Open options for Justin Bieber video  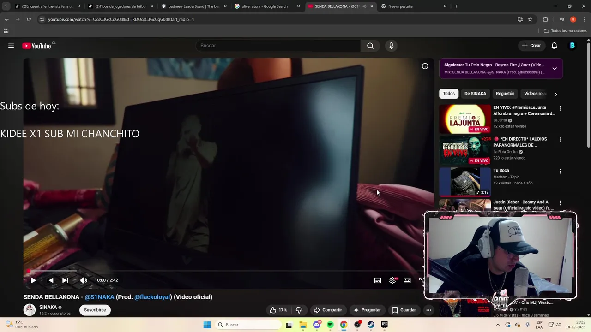tap(561, 203)
